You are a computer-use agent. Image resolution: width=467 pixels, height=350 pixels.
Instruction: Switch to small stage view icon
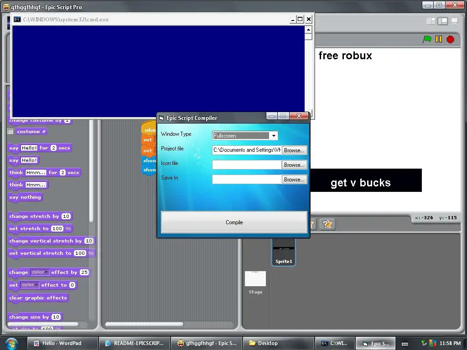[x=431, y=21]
